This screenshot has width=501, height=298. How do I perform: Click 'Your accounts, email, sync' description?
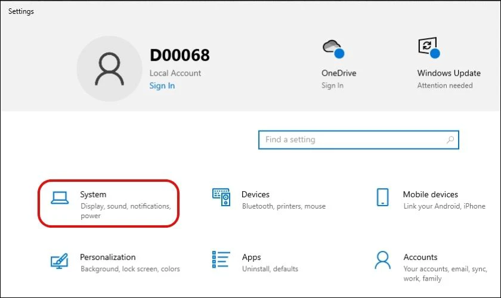445,274
